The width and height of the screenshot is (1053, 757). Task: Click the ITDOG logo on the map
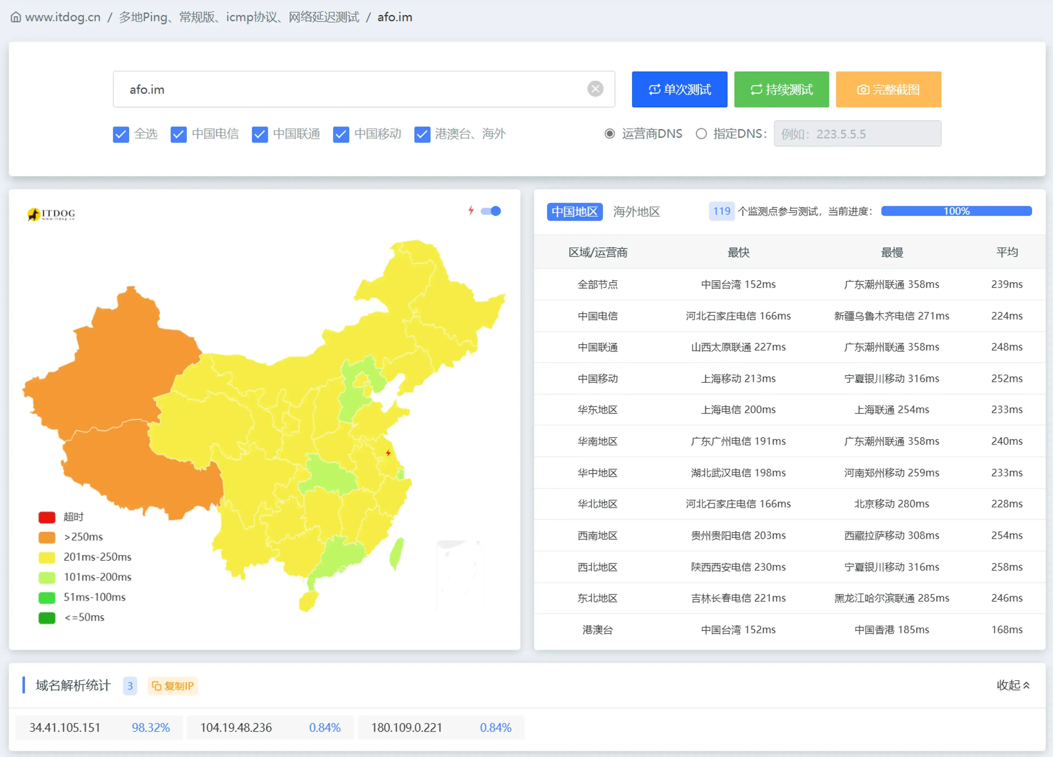point(51,214)
